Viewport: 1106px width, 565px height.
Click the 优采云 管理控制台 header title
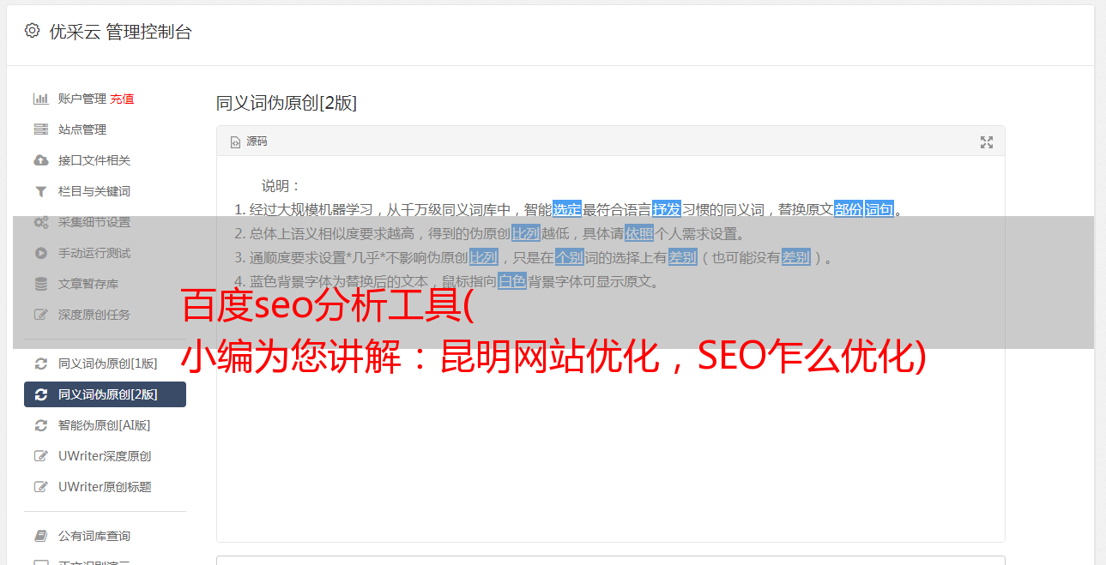tap(120, 32)
